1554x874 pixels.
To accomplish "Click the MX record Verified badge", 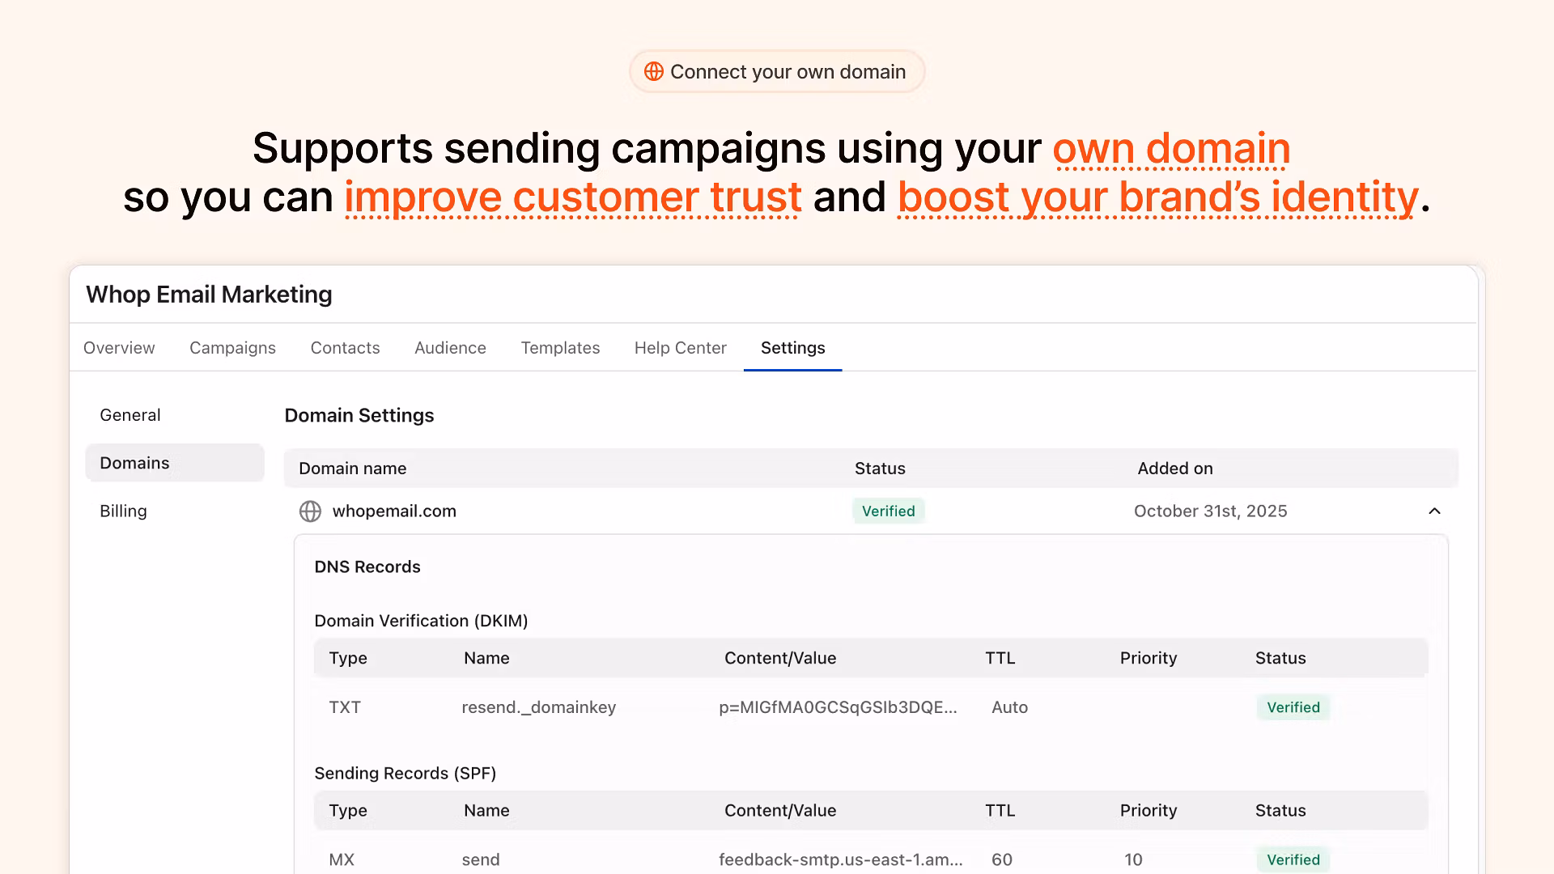I will pyautogui.click(x=1293, y=859).
